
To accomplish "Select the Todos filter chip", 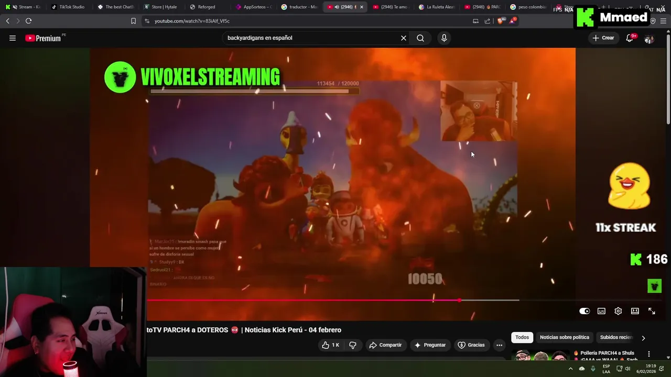I will coord(522,338).
